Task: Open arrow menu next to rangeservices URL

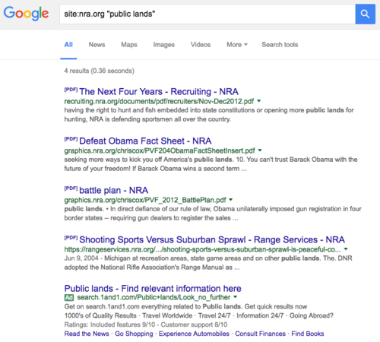Action: [x=346, y=249]
